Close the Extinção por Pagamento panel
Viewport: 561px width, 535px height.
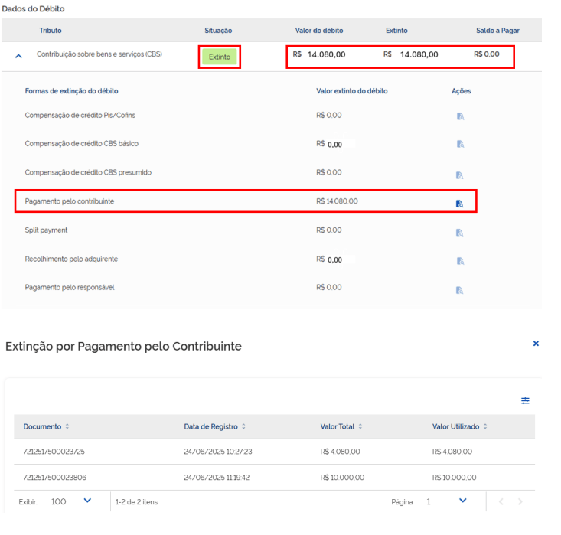click(x=536, y=344)
